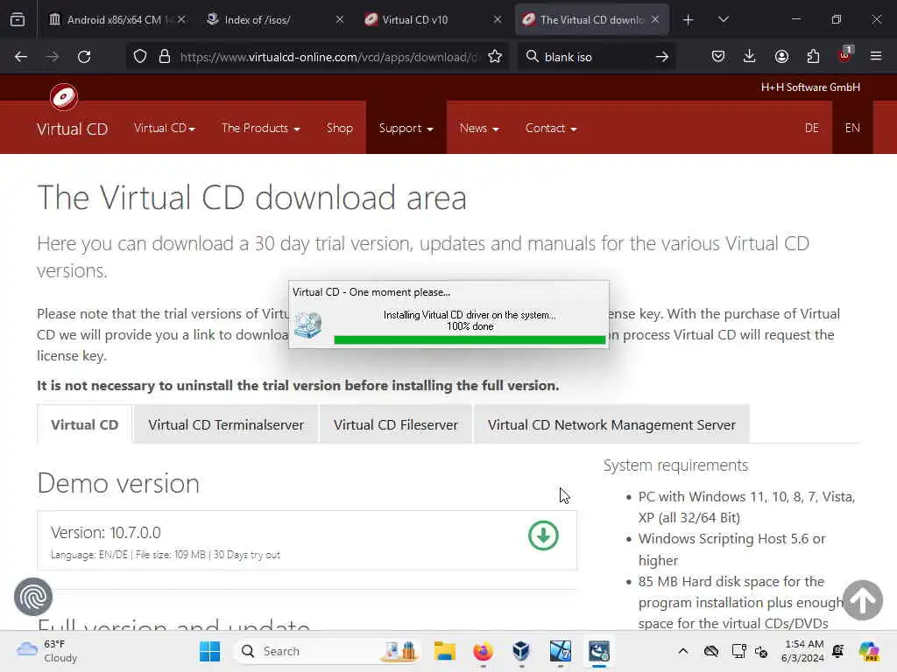List all tabs with the dropdown chevron
The height and width of the screenshot is (672, 897).
point(723,19)
